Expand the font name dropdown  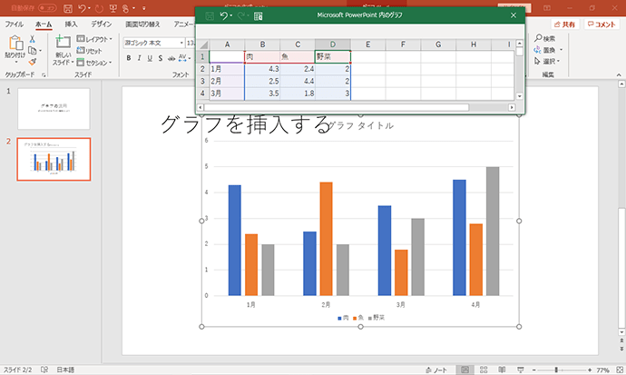(181, 43)
